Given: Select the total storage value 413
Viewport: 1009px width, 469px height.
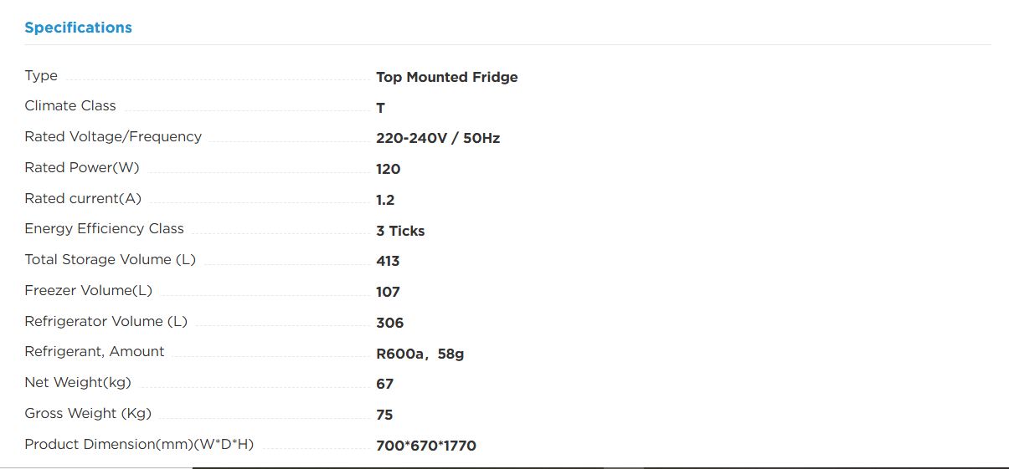Looking at the screenshot, I should point(388,261).
